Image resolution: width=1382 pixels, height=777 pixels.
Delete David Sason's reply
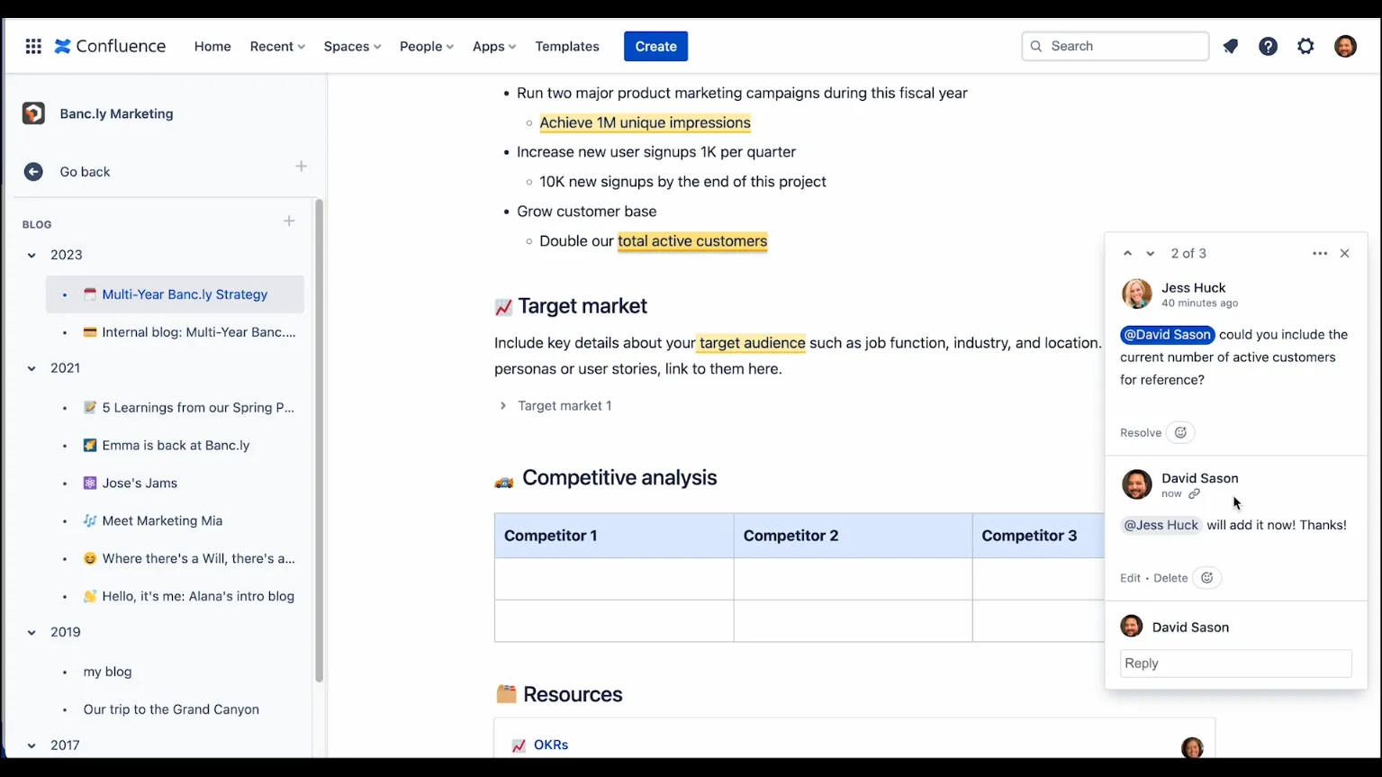point(1170,578)
